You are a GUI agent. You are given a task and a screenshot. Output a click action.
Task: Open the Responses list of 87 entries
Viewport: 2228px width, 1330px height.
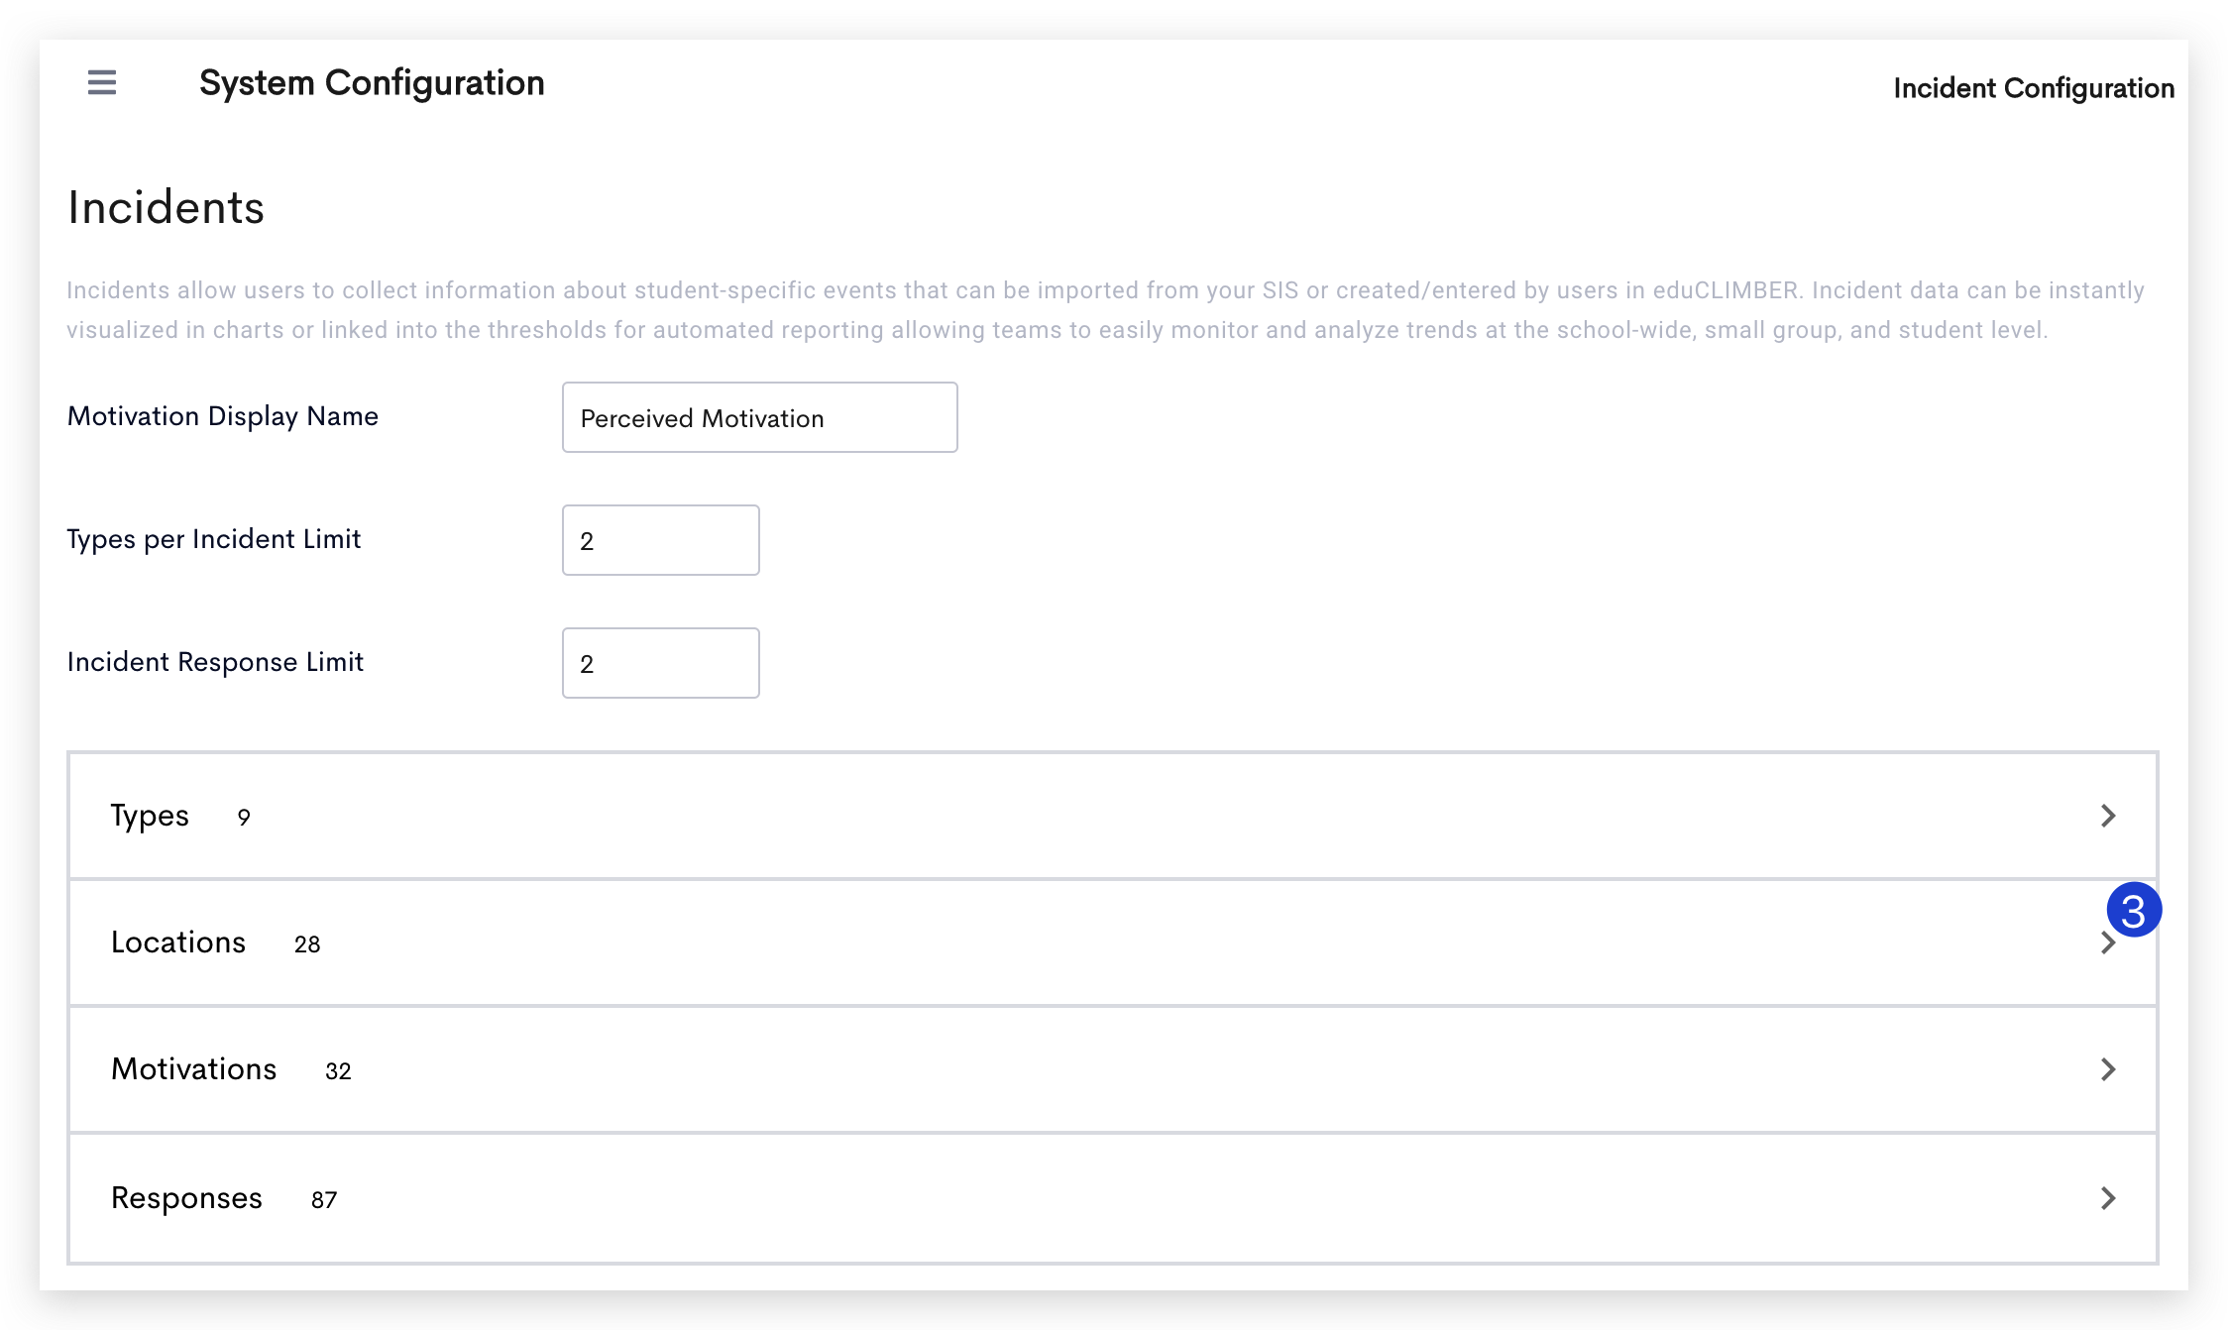(x=185, y=1198)
